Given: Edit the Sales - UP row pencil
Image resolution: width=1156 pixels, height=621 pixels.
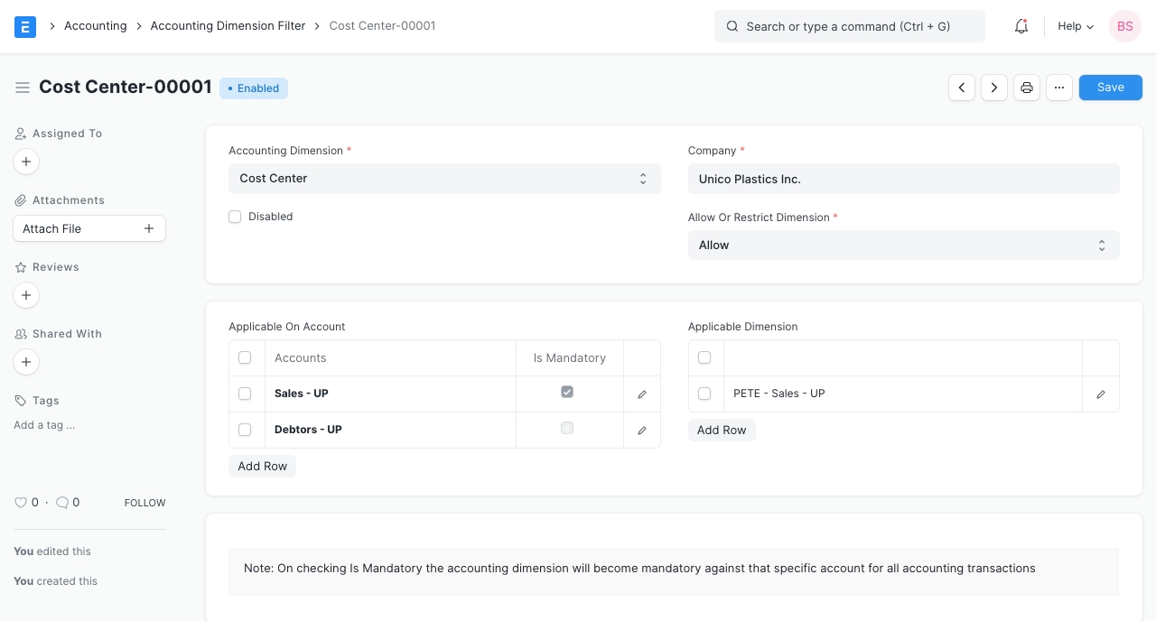Looking at the screenshot, I should [x=642, y=394].
